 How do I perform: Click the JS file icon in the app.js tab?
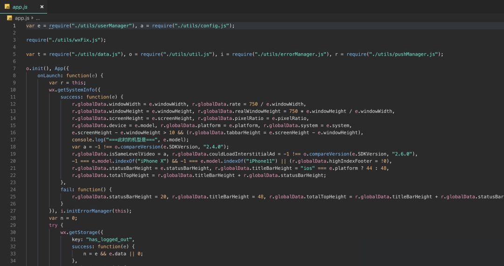pyautogui.click(x=7, y=7)
